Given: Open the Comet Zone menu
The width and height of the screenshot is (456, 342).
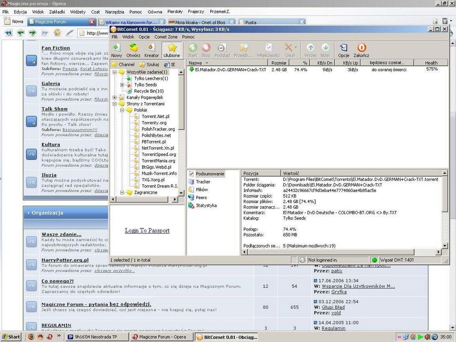Looking at the screenshot, I should tap(166, 37).
